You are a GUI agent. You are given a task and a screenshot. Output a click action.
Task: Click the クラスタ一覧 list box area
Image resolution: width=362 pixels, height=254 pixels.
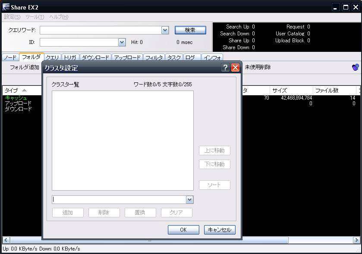123,140
